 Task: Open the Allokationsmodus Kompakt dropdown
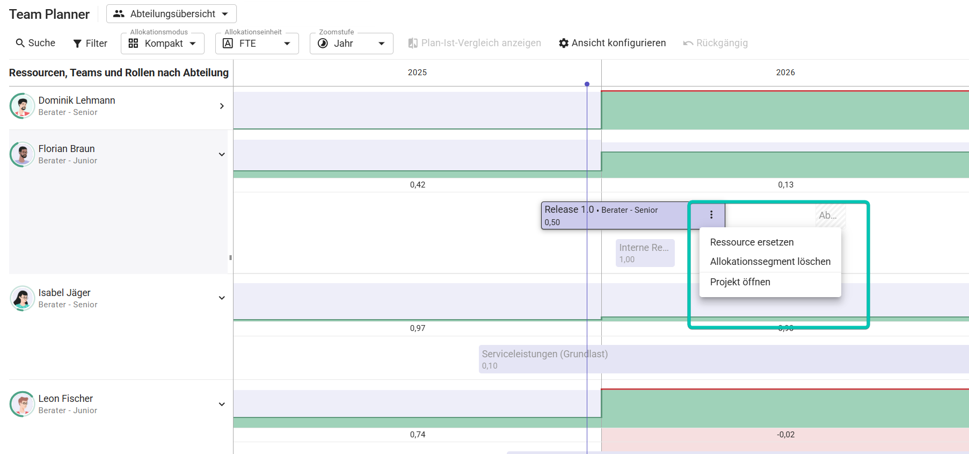[x=163, y=44]
